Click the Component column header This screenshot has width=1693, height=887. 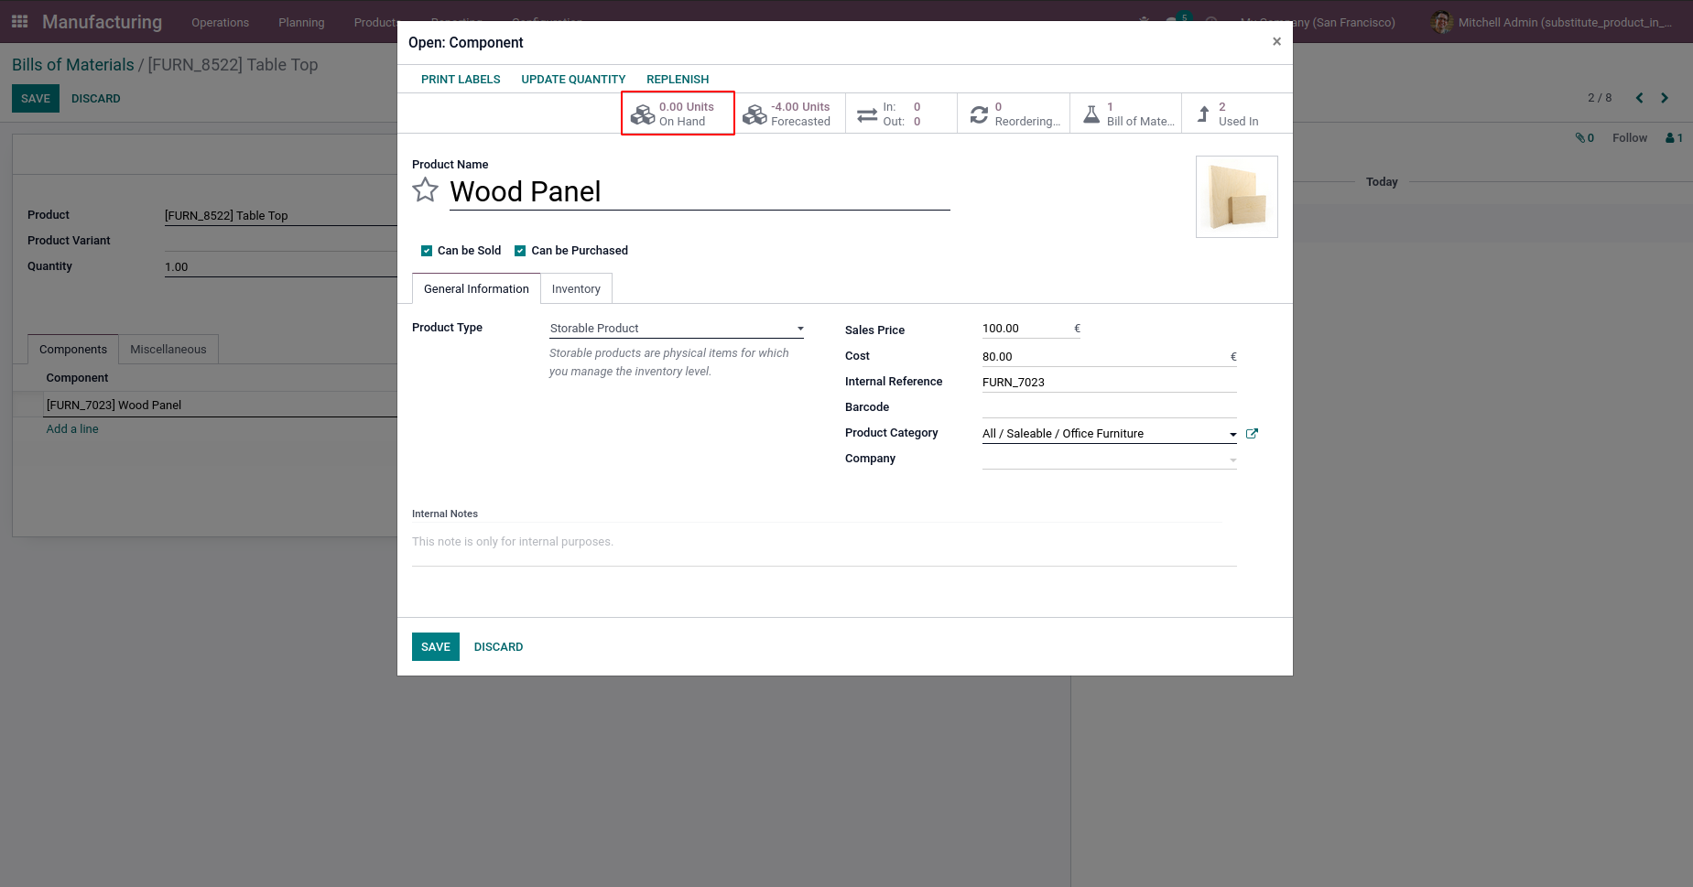tap(77, 378)
